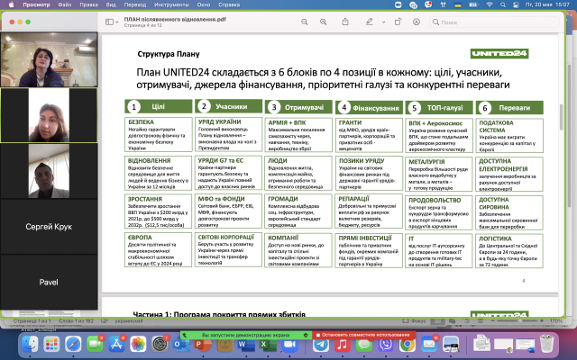Screen dimensions: 577x360
Task: Open Viber from the Dock
Action: (x=386, y=345)
